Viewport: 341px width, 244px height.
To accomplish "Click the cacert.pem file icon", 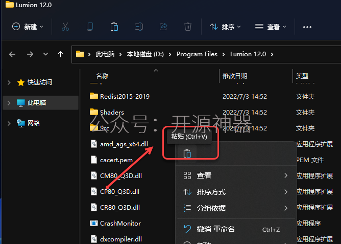I will coord(94,160).
